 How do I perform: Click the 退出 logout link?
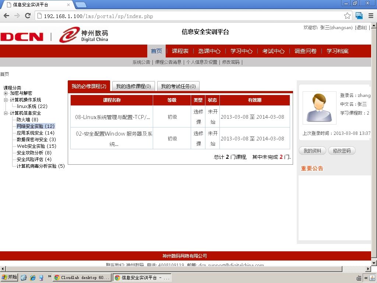[361, 27]
